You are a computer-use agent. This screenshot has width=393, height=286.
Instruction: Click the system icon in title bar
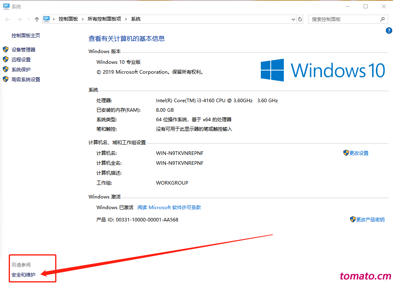coord(6,6)
